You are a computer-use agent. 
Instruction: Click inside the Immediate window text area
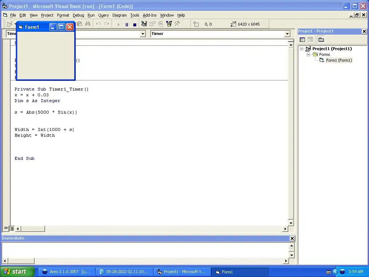(x=146, y=250)
